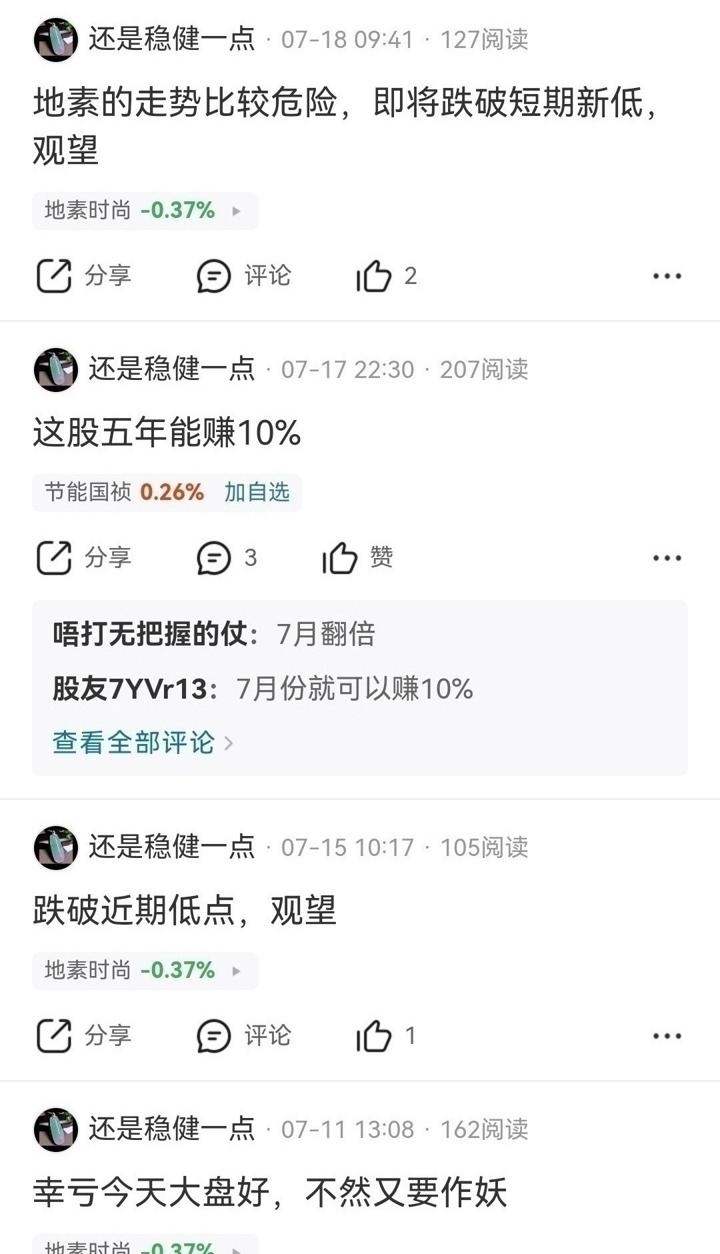Open three-dot menu on 07-17 post
Viewport: 720px width, 1254px height.
point(667,558)
